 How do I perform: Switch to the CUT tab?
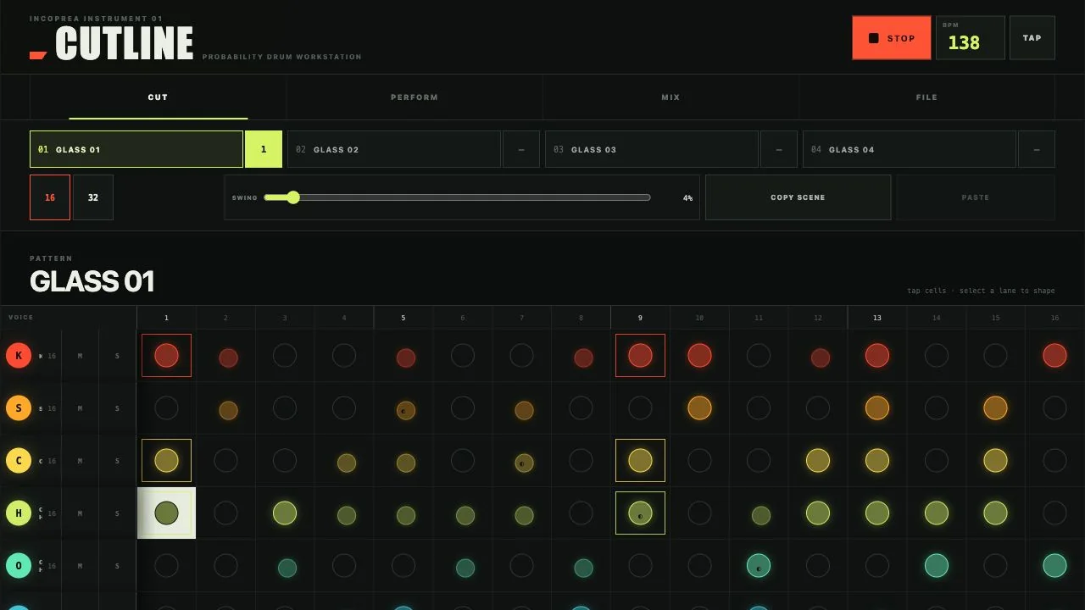158,97
